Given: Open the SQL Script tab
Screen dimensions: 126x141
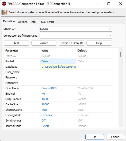Looking at the screenshot, I should (48, 22).
